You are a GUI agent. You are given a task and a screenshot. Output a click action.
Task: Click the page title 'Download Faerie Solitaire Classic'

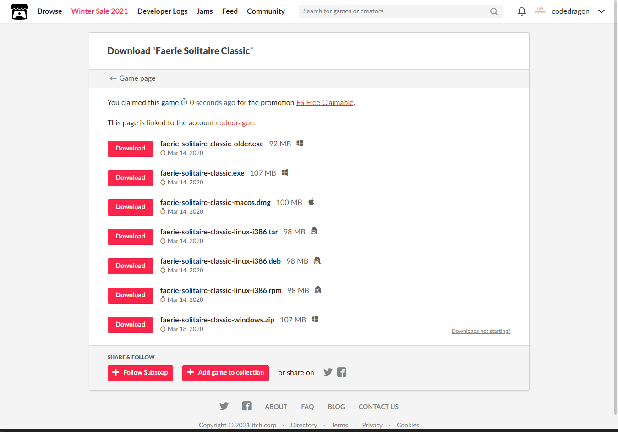coord(180,51)
